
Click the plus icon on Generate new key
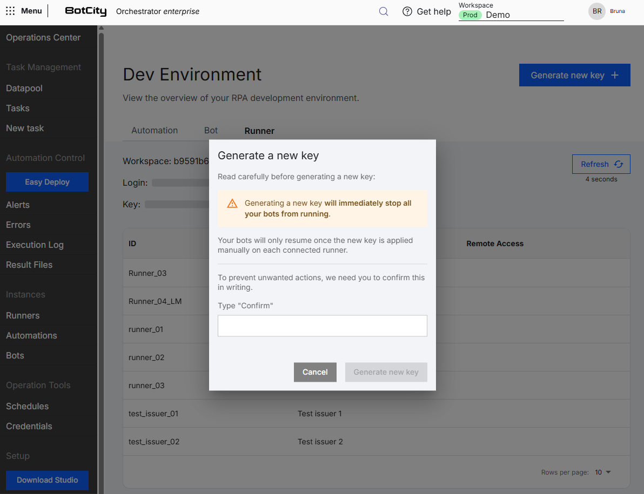pos(615,75)
